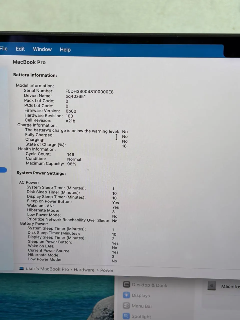Select hardware revision value 100

click(69, 116)
